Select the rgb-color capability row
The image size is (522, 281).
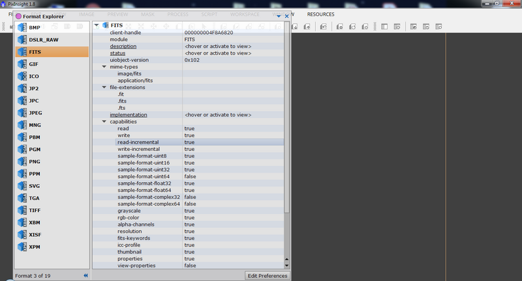click(x=189, y=218)
